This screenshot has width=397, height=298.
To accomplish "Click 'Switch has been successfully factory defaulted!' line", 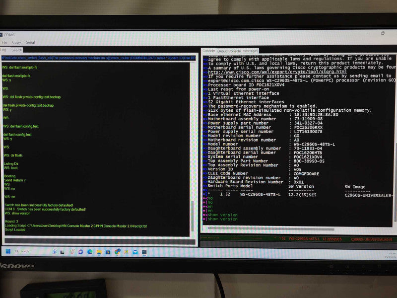I will (x=39, y=205).
